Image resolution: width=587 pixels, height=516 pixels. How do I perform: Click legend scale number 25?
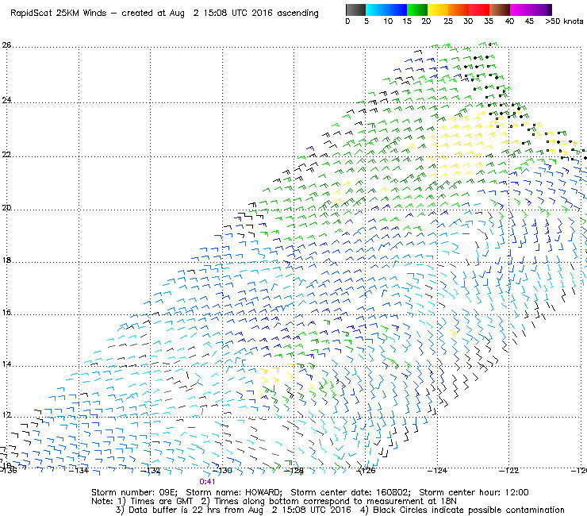pos(448,21)
